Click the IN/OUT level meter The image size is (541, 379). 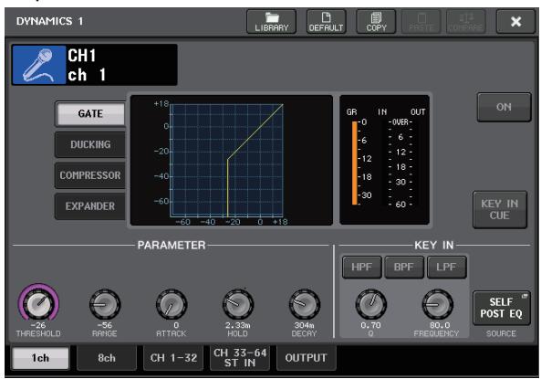401,163
